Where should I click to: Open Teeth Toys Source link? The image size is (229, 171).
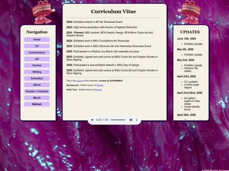[x=98, y=90]
